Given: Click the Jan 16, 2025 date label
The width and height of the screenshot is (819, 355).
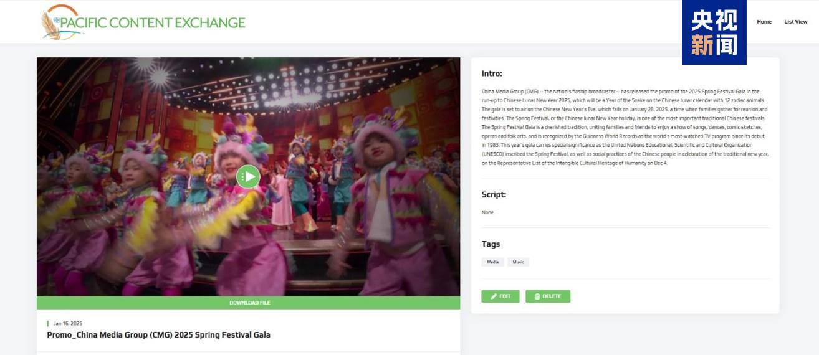Looking at the screenshot, I should [x=67, y=324].
